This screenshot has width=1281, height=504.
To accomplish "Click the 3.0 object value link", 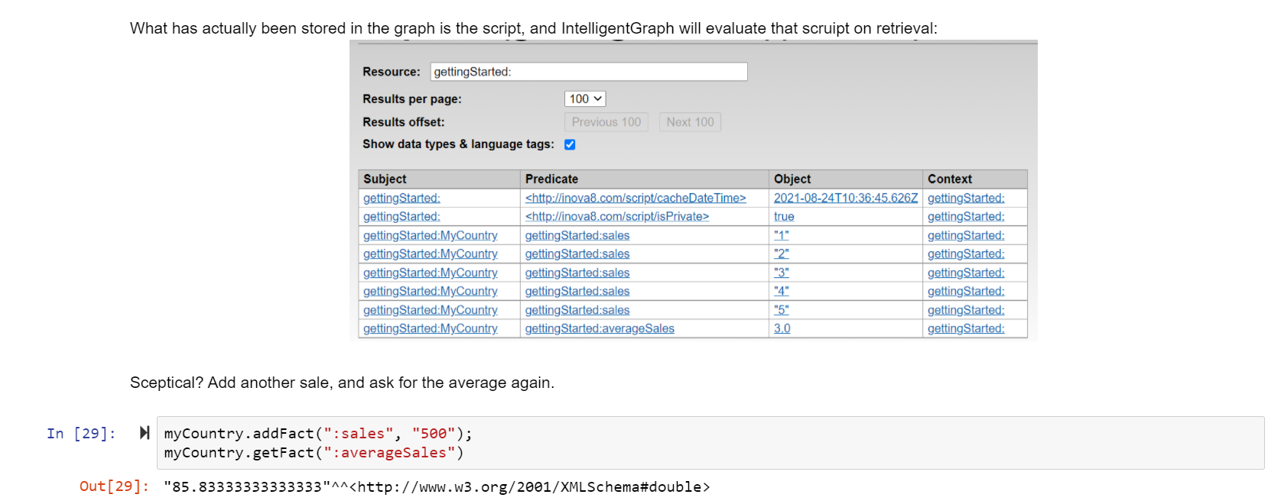I will 782,328.
